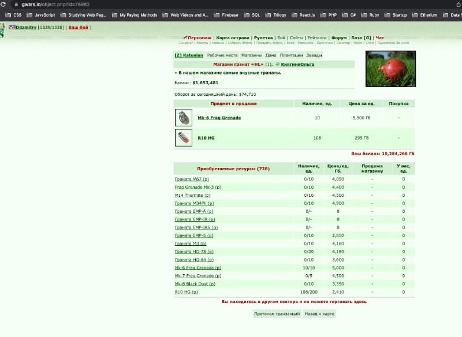Image resolution: width=462 pixels, height=337 pixels.
Task: Open the C# bookmarks folder
Action: point(349,15)
